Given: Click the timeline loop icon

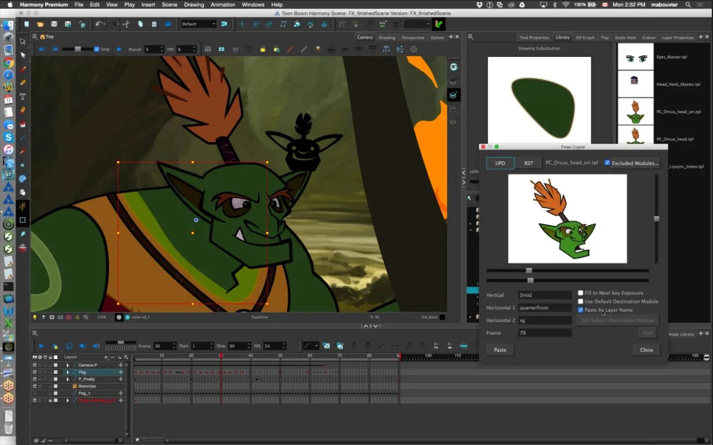Looking at the screenshot, I should pyautogui.click(x=69, y=346).
